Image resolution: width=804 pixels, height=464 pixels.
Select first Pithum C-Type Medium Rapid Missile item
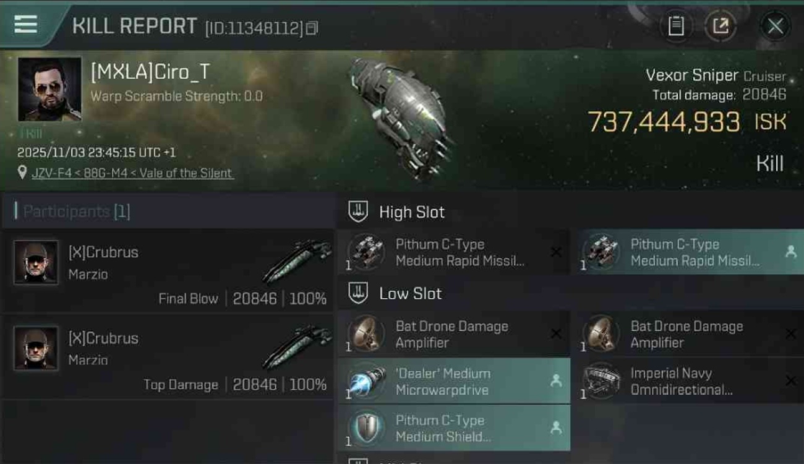pyautogui.click(x=453, y=252)
